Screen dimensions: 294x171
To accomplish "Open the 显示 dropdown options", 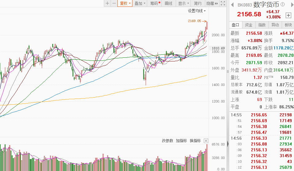I will pos(183,3).
